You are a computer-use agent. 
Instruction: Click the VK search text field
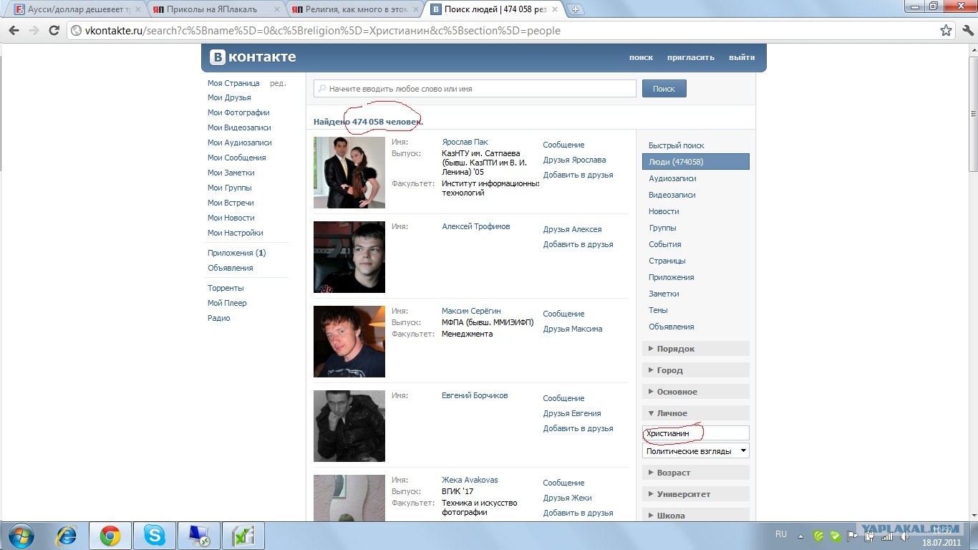point(475,89)
